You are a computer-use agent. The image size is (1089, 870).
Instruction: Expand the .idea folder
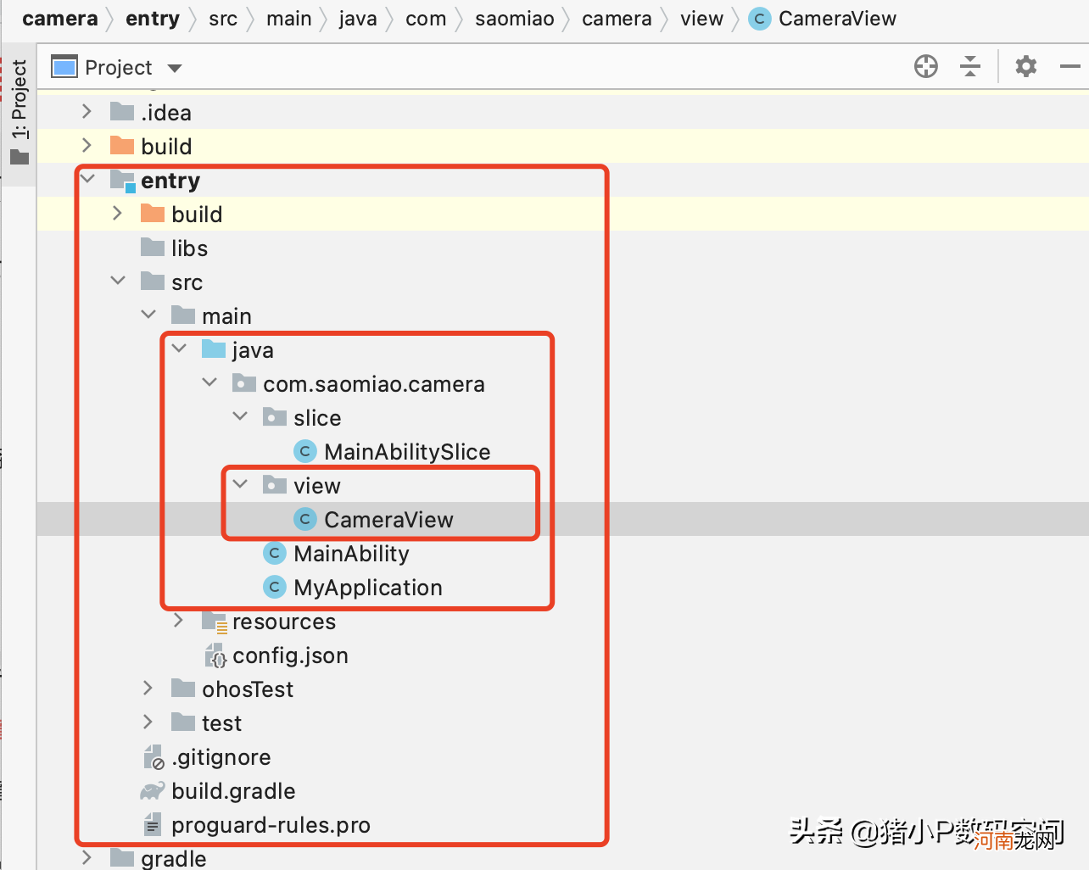pyautogui.click(x=87, y=111)
